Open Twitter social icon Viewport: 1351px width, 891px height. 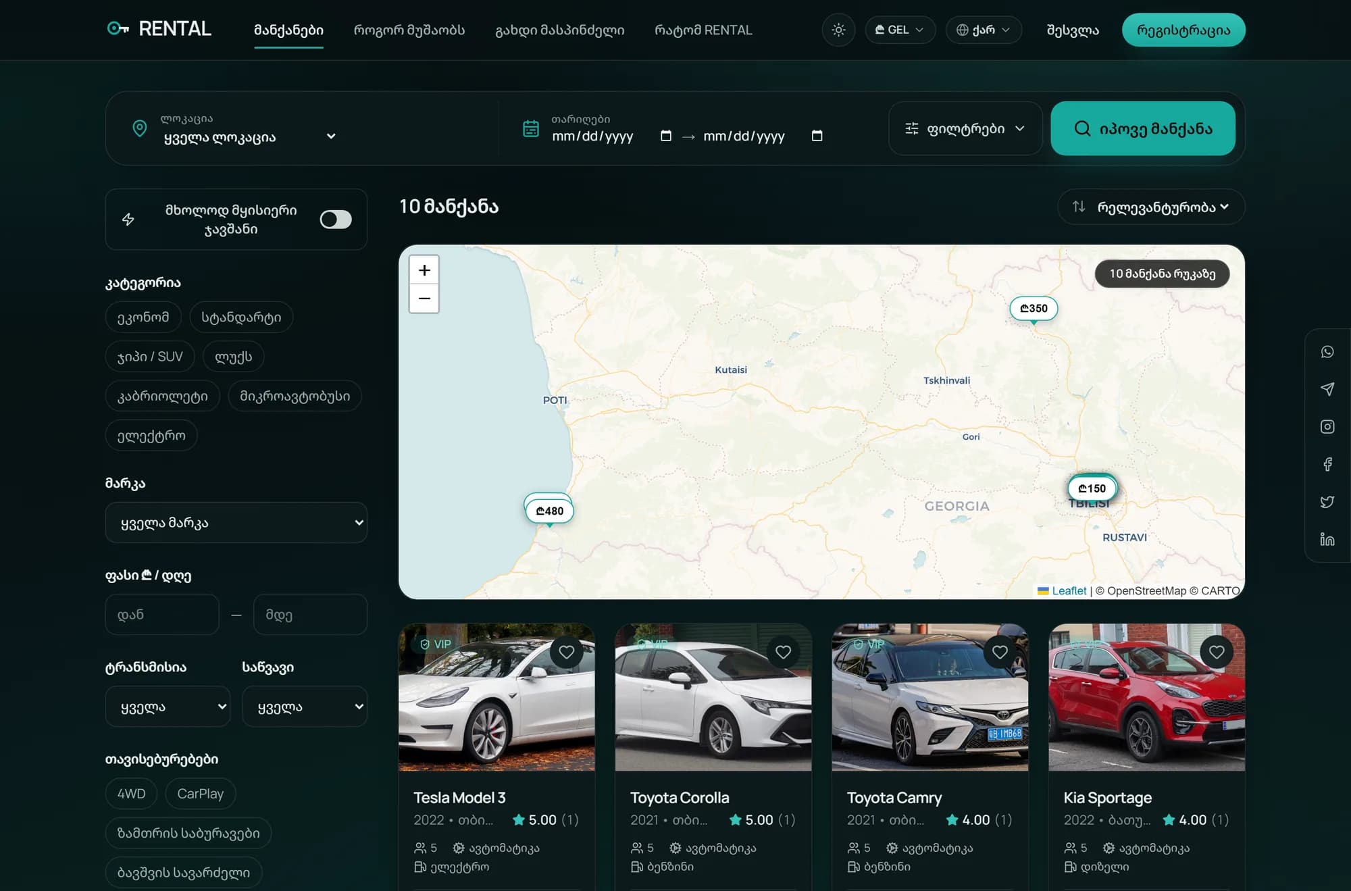1327,502
